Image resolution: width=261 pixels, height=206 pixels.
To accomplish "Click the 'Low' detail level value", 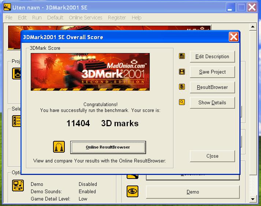I will click(83, 199).
